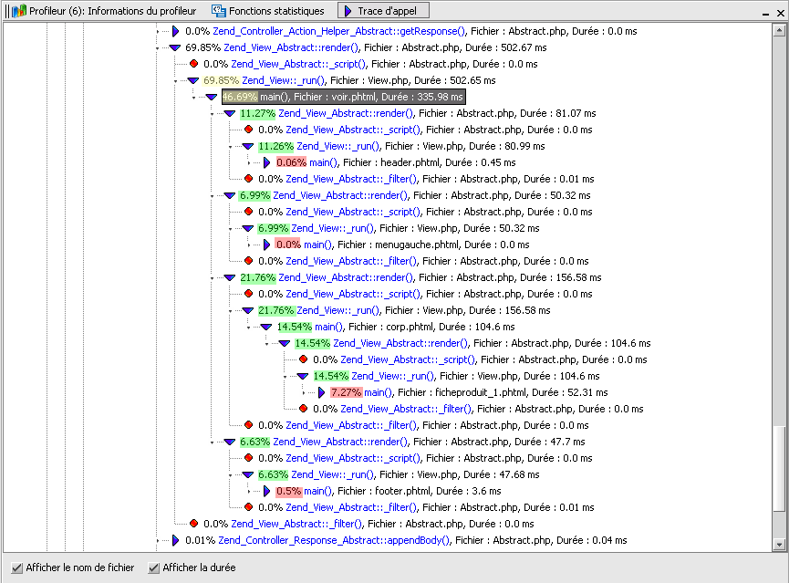Click the Profileur chart icon
This screenshot has height=583, width=789.
(19, 11)
